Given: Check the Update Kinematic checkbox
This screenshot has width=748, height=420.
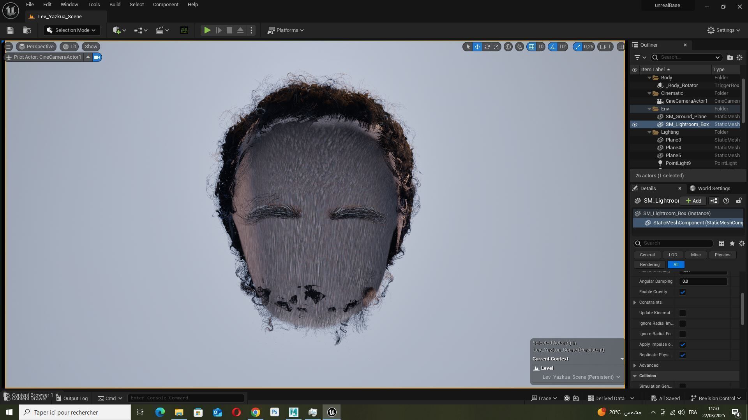Looking at the screenshot, I should (x=683, y=313).
